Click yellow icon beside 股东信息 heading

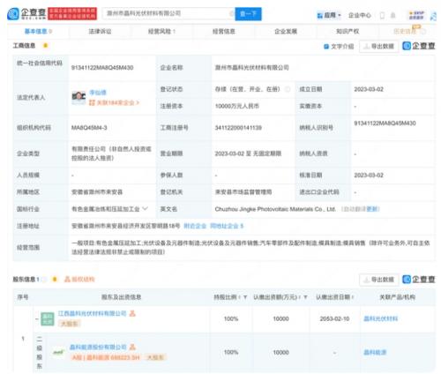pyautogui.click(x=55, y=279)
